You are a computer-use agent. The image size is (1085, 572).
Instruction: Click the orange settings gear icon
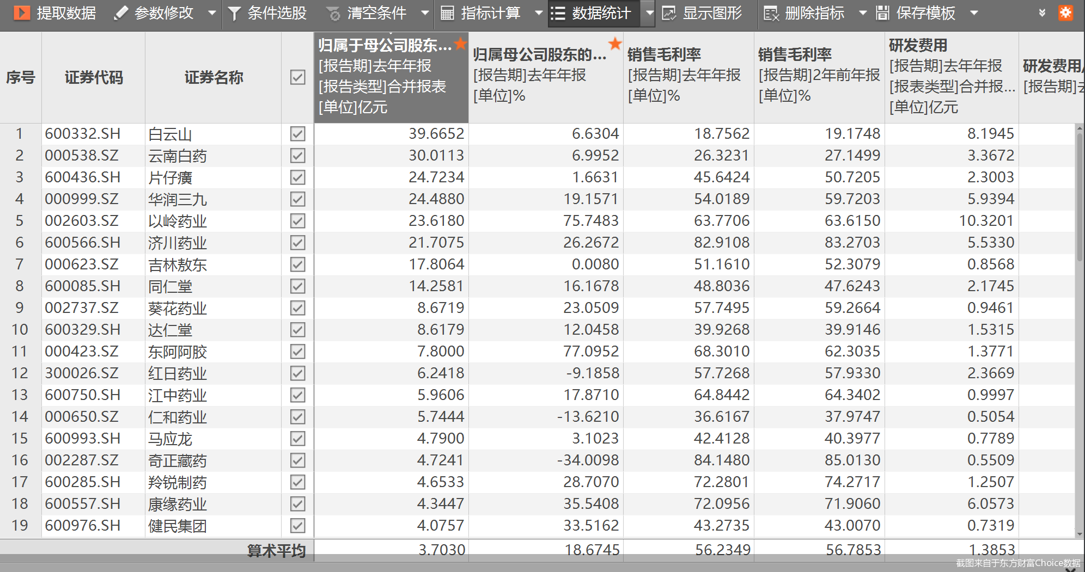pos(1065,13)
